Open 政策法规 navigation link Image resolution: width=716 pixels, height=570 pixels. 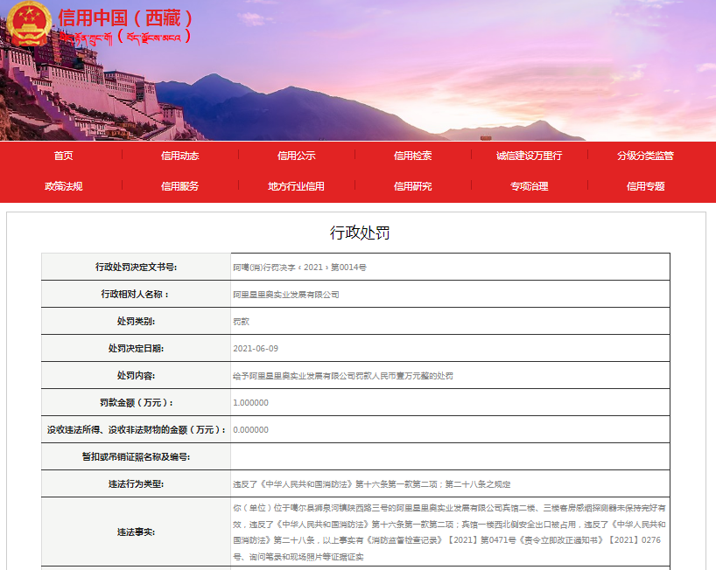[64, 186]
